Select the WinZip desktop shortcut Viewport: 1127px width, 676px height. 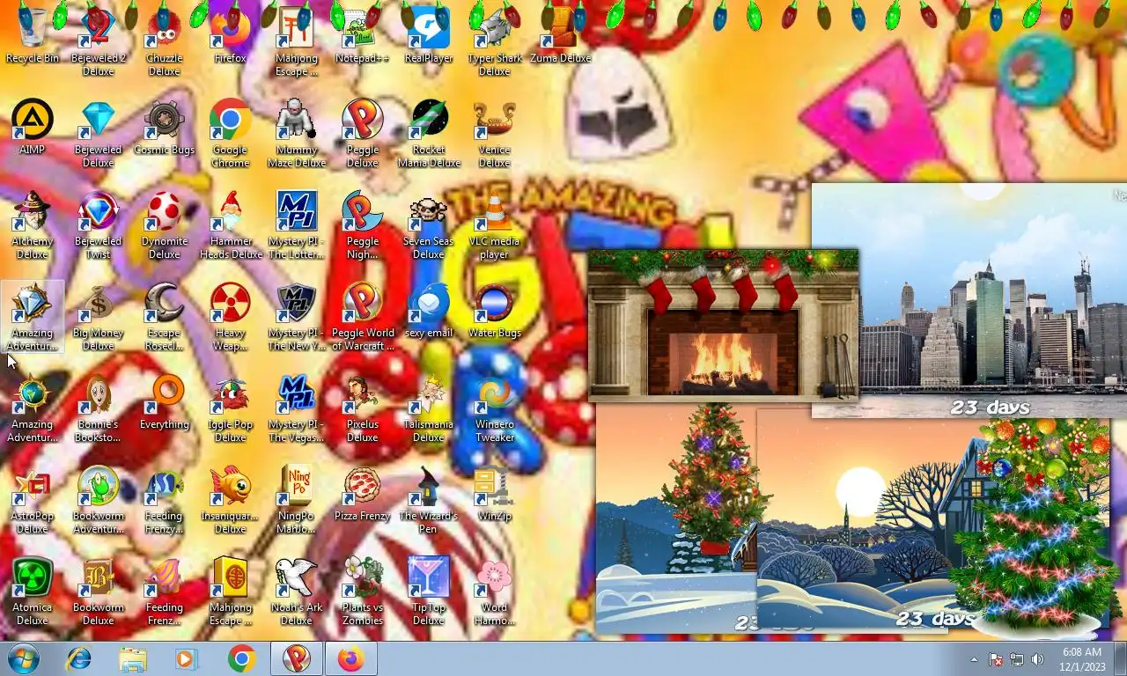[495, 494]
